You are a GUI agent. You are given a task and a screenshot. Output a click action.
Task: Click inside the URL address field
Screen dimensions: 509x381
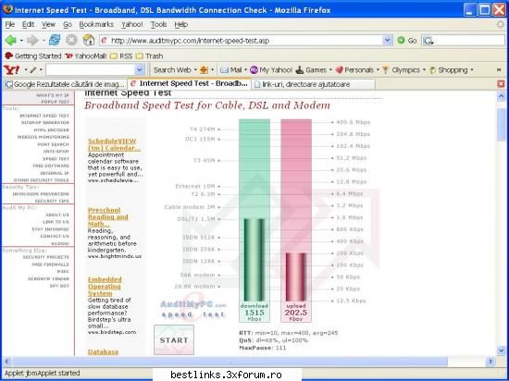coord(247,41)
